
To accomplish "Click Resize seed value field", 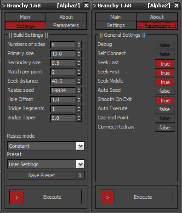I will pyautogui.click(x=63, y=90).
